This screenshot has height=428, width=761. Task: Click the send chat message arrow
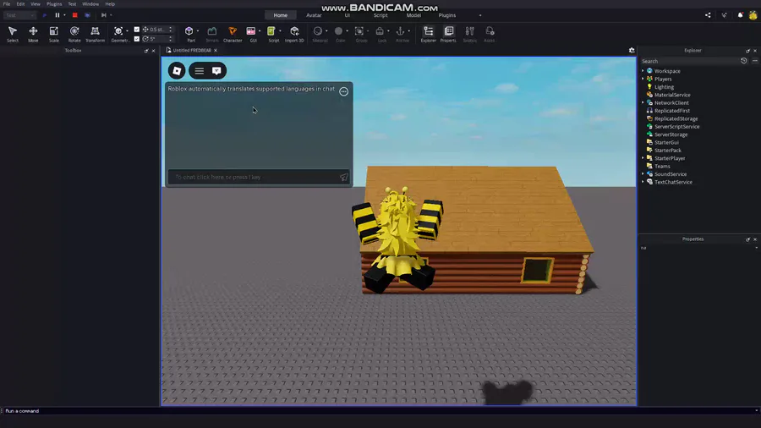[x=343, y=177]
